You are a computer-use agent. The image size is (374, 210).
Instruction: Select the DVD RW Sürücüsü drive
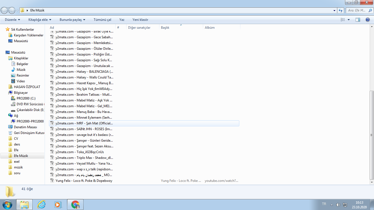[x=27, y=104]
